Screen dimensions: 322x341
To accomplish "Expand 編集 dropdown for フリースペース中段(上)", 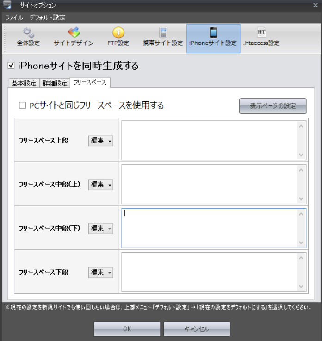I will tap(101, 185).
